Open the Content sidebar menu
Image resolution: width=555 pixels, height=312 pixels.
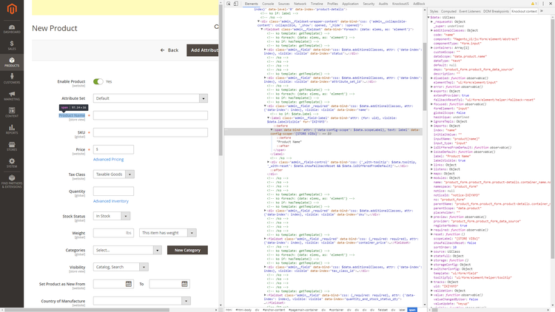12,112
